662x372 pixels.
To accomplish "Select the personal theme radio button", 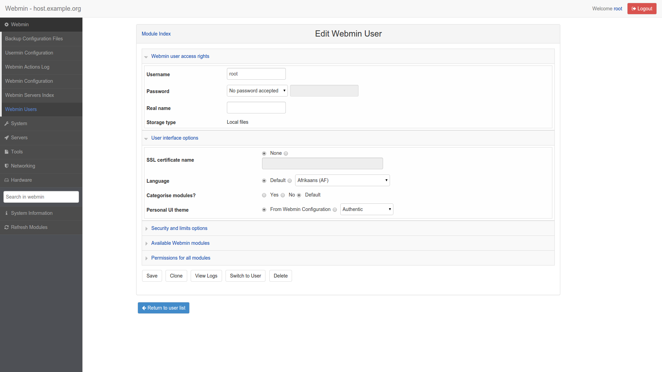I will (335, 210).
